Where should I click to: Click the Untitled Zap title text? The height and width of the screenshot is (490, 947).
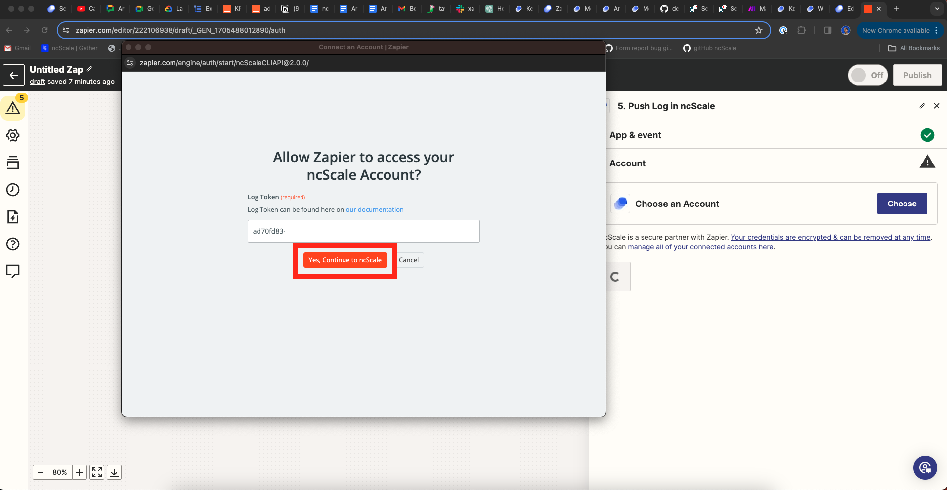click(56, 69)
